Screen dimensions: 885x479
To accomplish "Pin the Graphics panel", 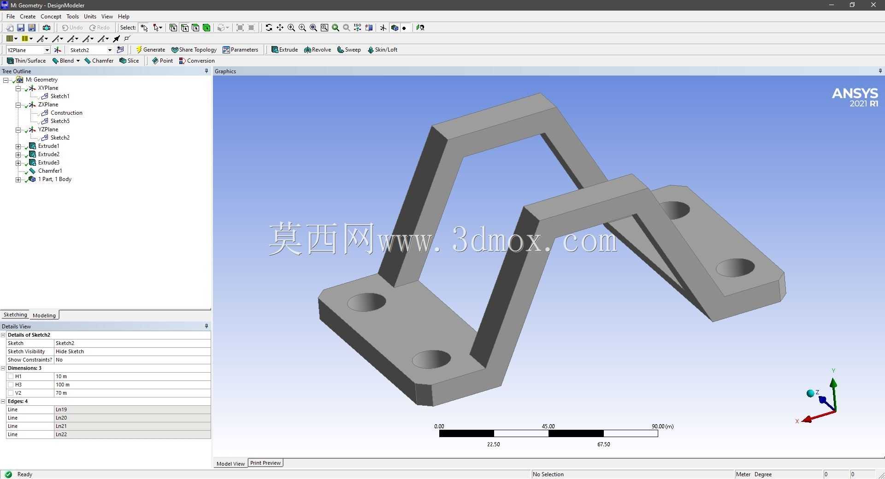I will [880, 71].
